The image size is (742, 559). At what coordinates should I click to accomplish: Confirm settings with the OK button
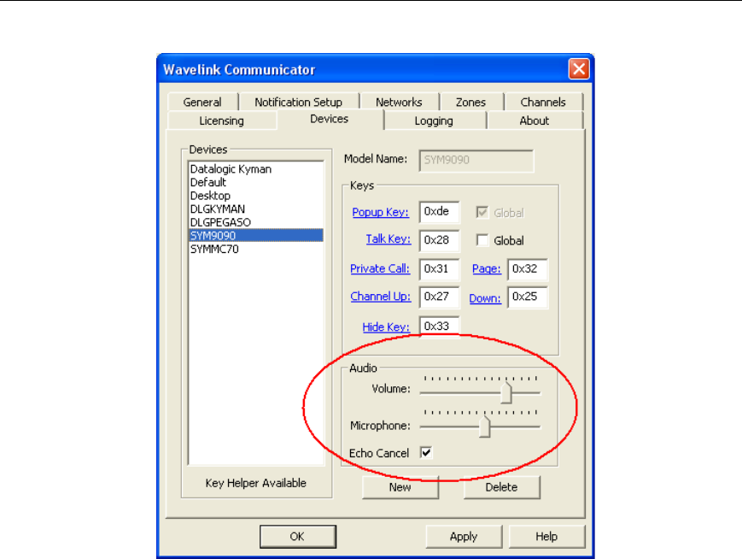coord(298,537)
